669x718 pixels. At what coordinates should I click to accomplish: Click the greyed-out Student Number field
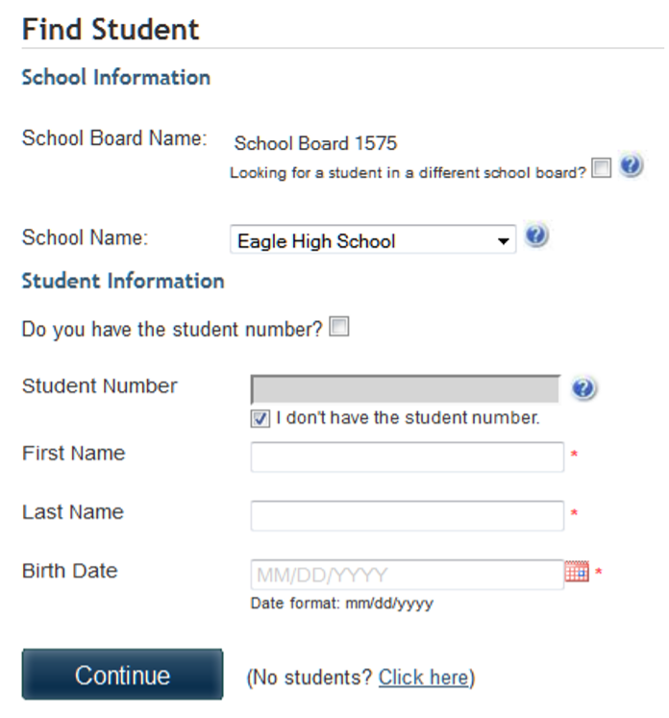click(x=405, y=389)
